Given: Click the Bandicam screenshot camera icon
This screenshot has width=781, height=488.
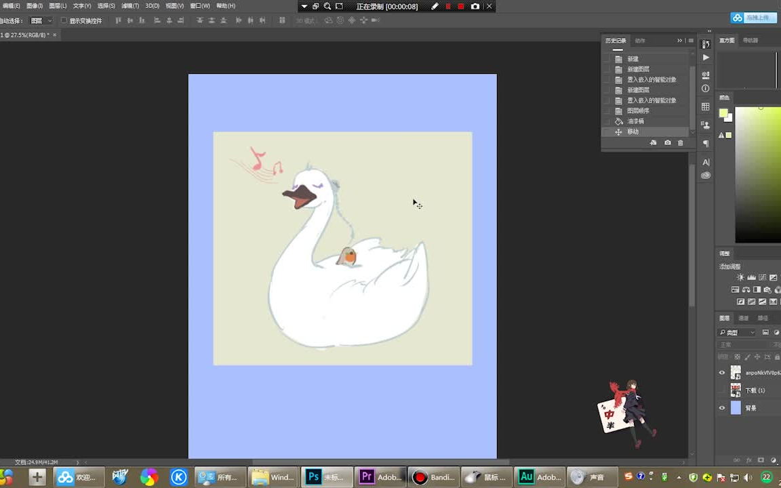Looking at the screenshot, I should coord(475,6).
